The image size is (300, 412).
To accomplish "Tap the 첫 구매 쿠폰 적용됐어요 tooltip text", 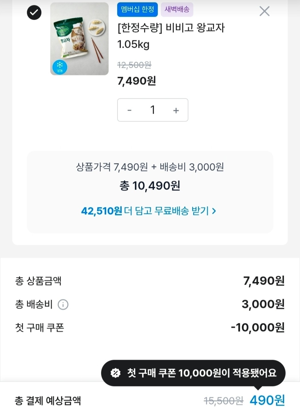I will coord(202,373).
